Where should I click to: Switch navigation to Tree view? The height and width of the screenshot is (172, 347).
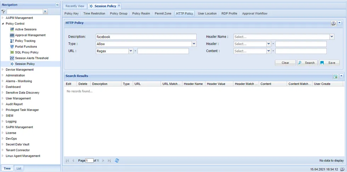pyautogui.click(x=7, y=168)
